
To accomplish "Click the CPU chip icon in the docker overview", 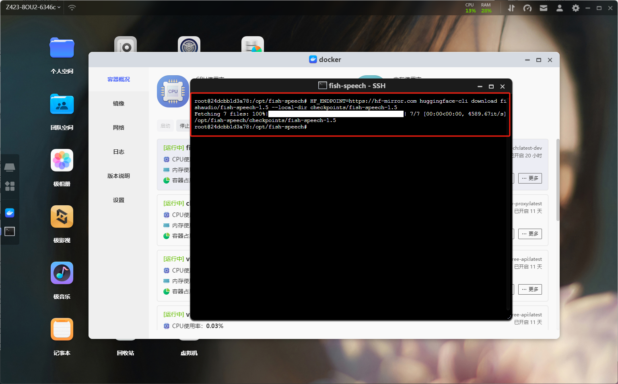I will point(173,91).
